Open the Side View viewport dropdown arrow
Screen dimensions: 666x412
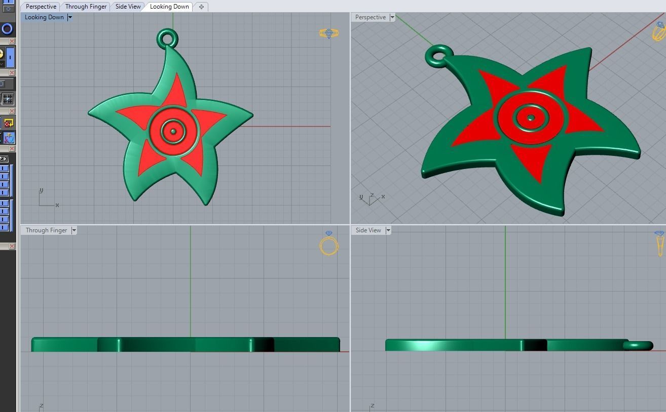click(x=388, y=230)
